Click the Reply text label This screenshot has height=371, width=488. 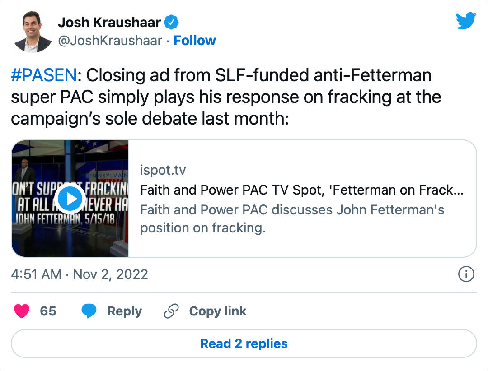[124, 311]
